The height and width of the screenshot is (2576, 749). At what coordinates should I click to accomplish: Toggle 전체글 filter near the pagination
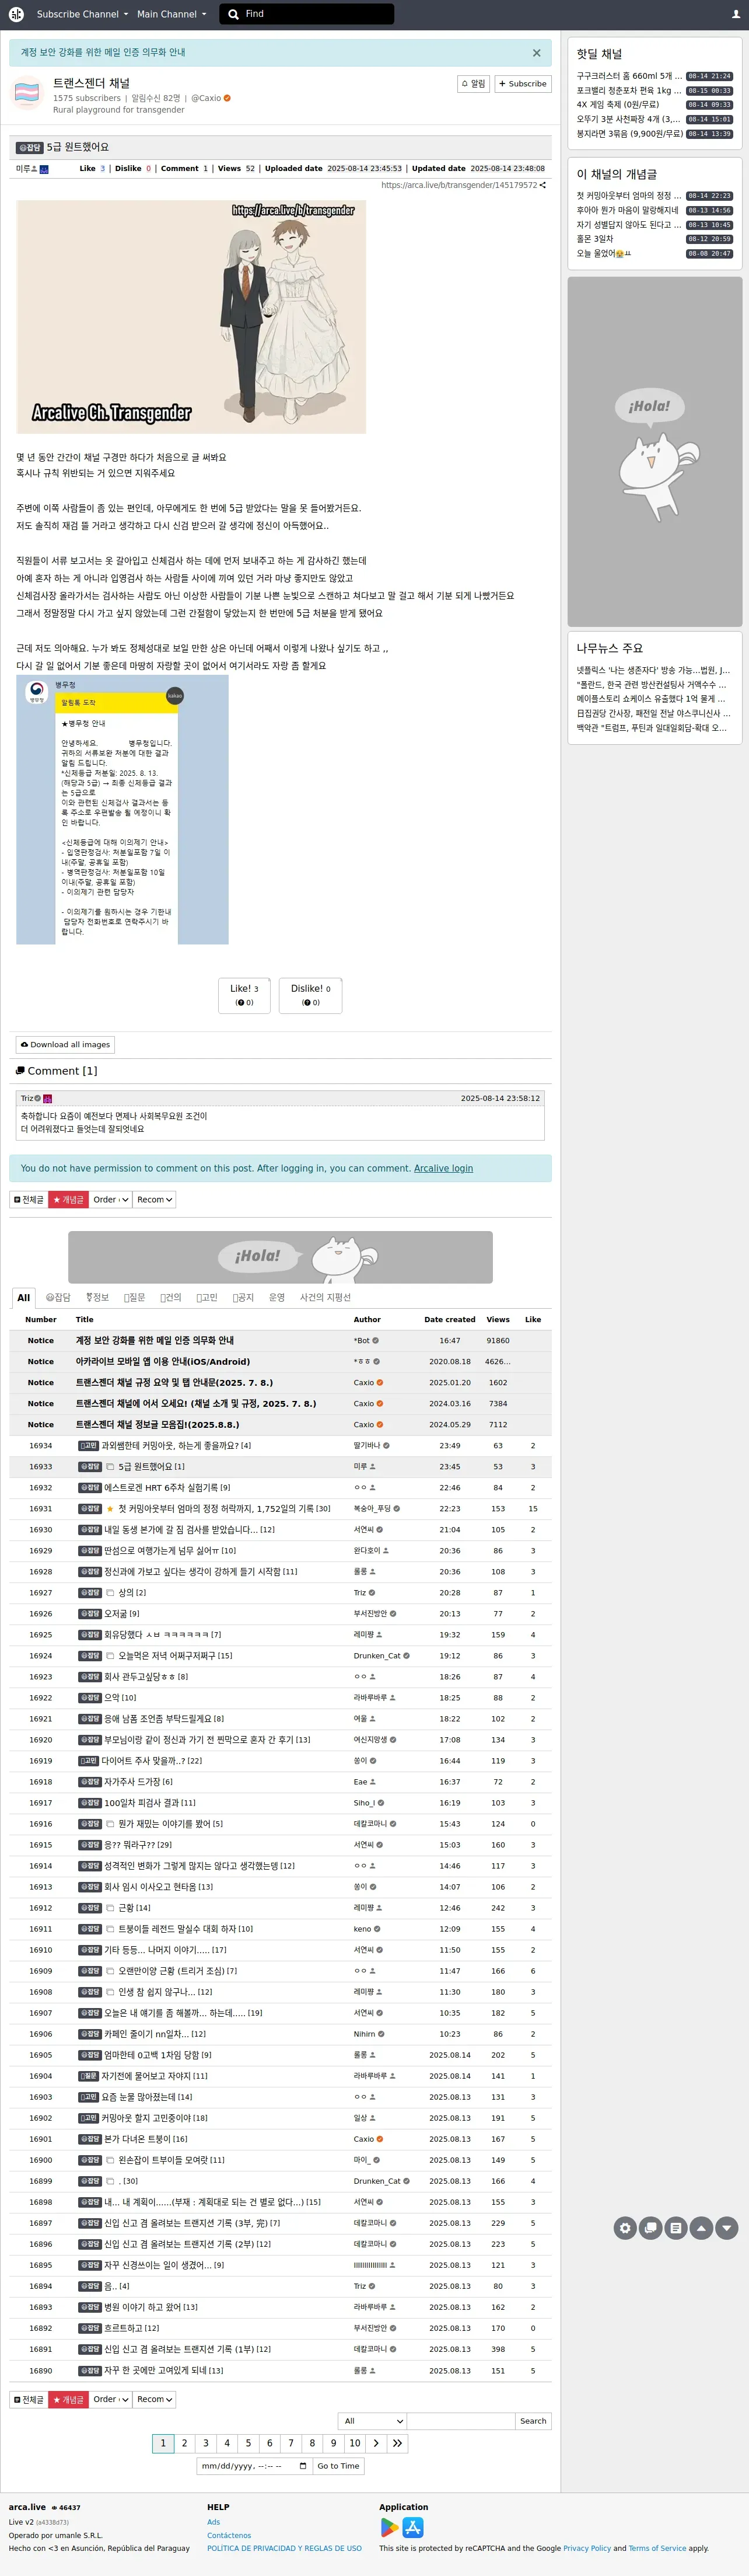pyautogui.click(x=29, y=2399)
